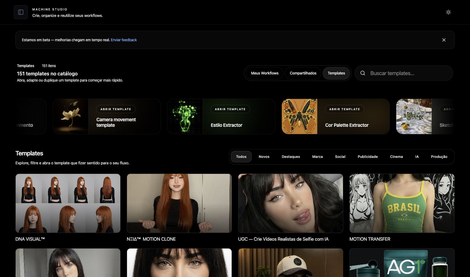
Task: Open the AG1 product template image
Action: 402,263
